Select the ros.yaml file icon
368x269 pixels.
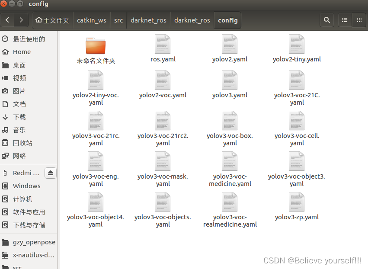[x=163, y=44]
